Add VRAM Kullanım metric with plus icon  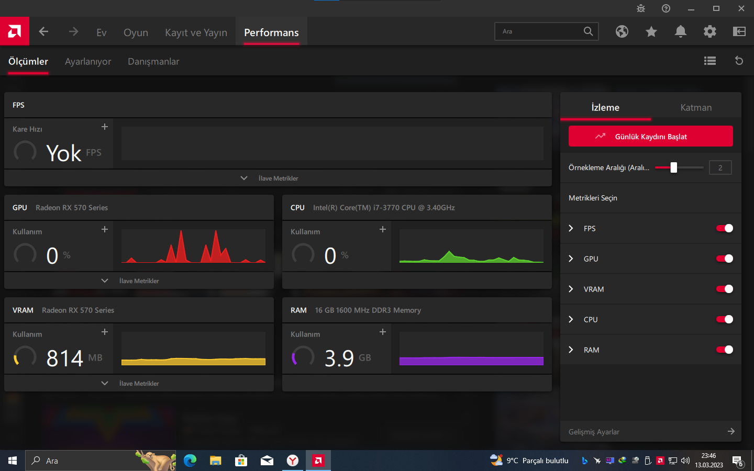tap(105, 332)
